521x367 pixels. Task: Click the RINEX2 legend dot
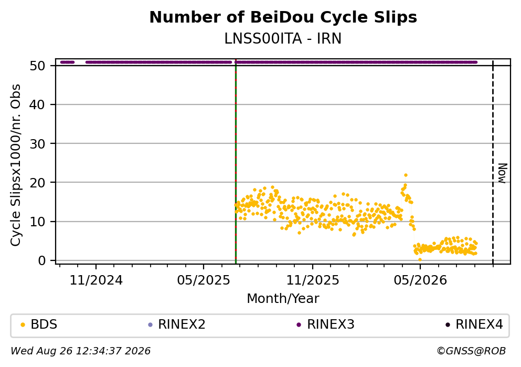tap(150, 325)
